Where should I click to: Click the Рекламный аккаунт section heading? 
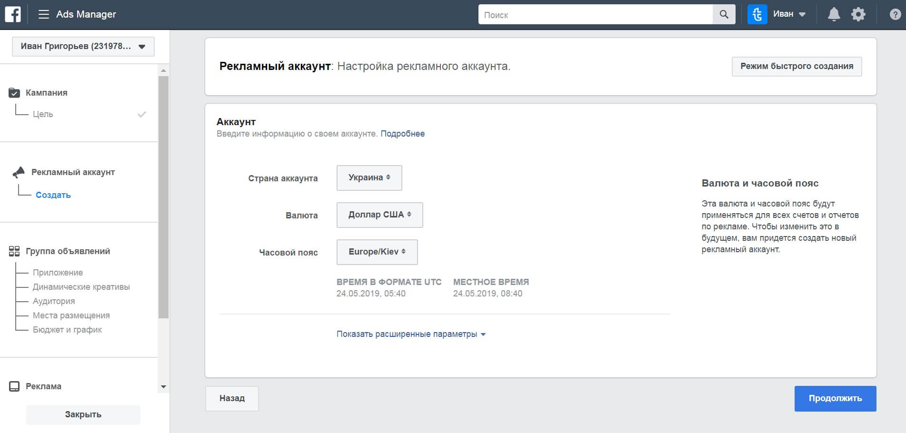click(73, 172)
